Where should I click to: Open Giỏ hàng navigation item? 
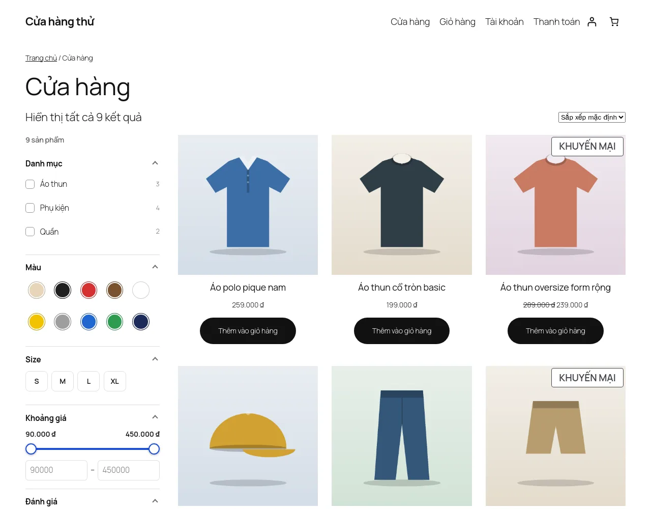[x=457, y=22]
